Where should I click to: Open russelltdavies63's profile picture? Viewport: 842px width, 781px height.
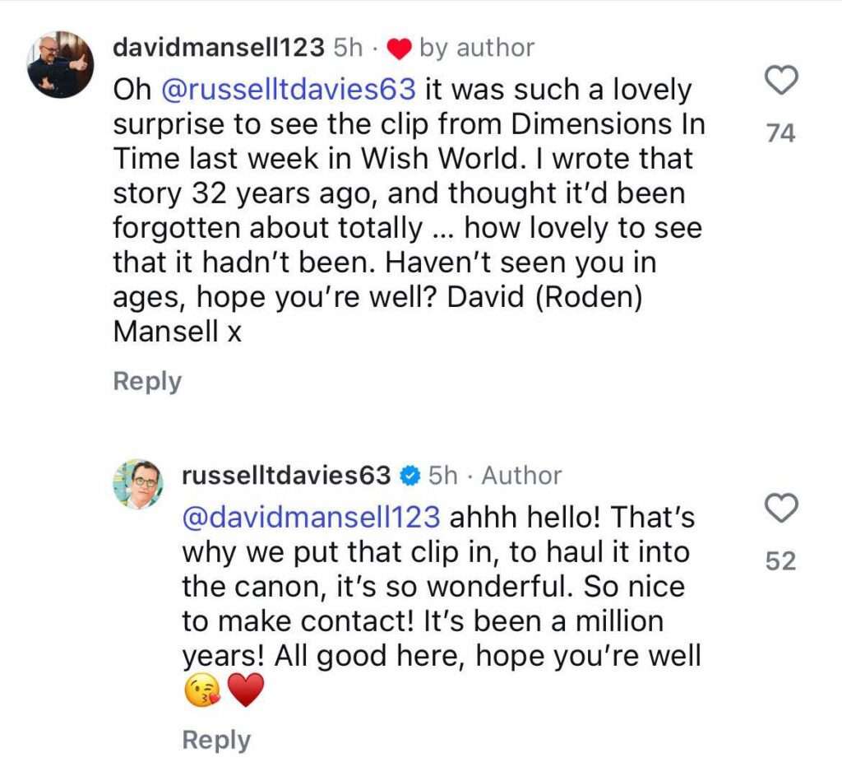tap(137, 484)
